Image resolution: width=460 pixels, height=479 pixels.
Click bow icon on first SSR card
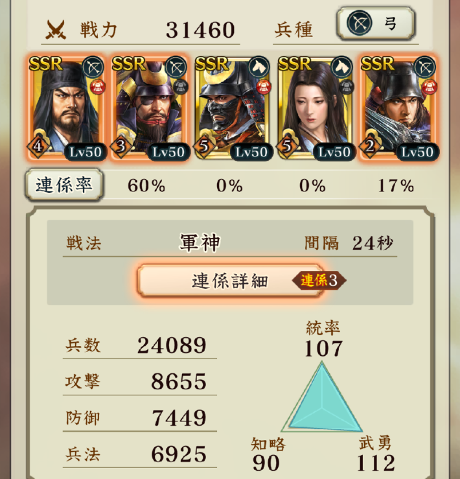click(93, 67)
